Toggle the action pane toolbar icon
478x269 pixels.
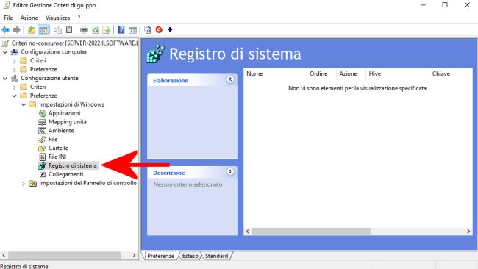click(x=132, y=30)
